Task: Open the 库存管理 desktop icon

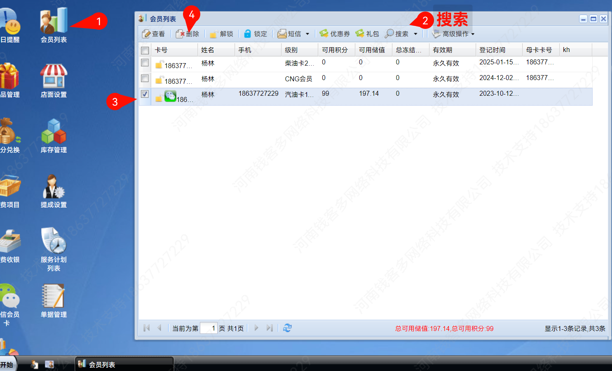Action: click(x=54, y=136)
